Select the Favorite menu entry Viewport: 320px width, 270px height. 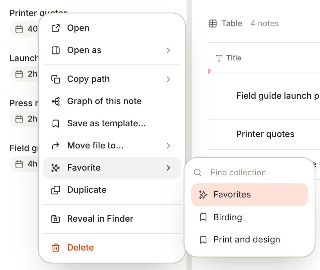(x=112, y=168)
